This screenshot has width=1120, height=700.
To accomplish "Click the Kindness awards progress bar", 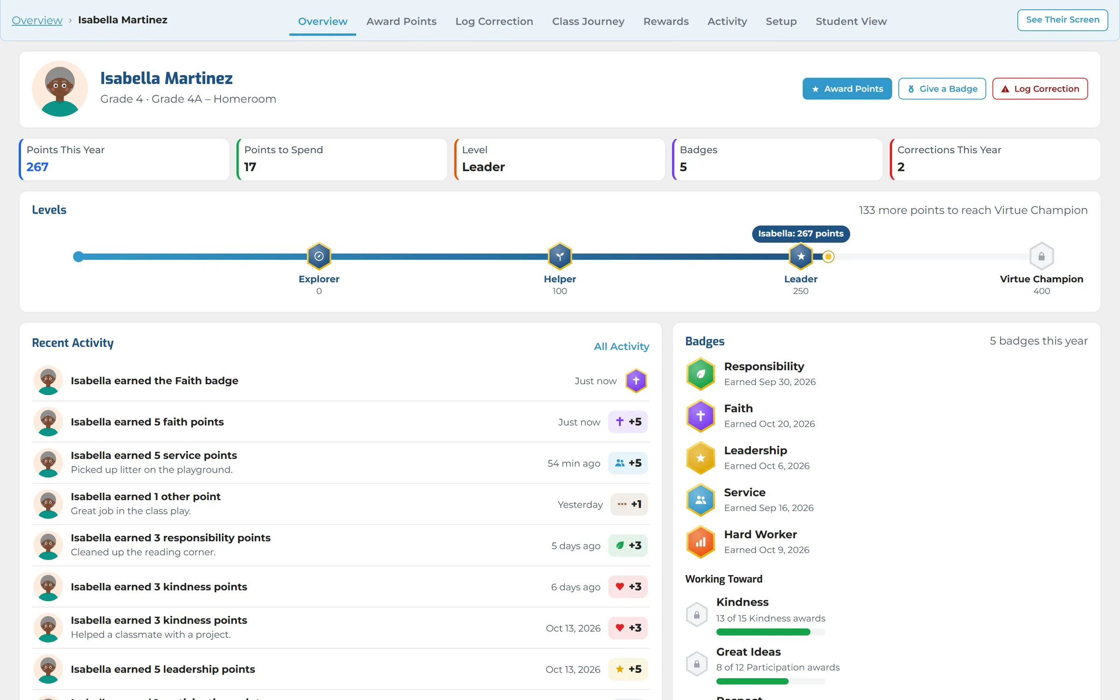I will tap(770, 632).
